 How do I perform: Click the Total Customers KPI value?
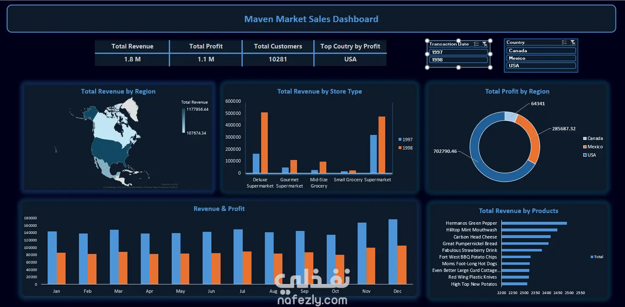(x=278, y=59)
